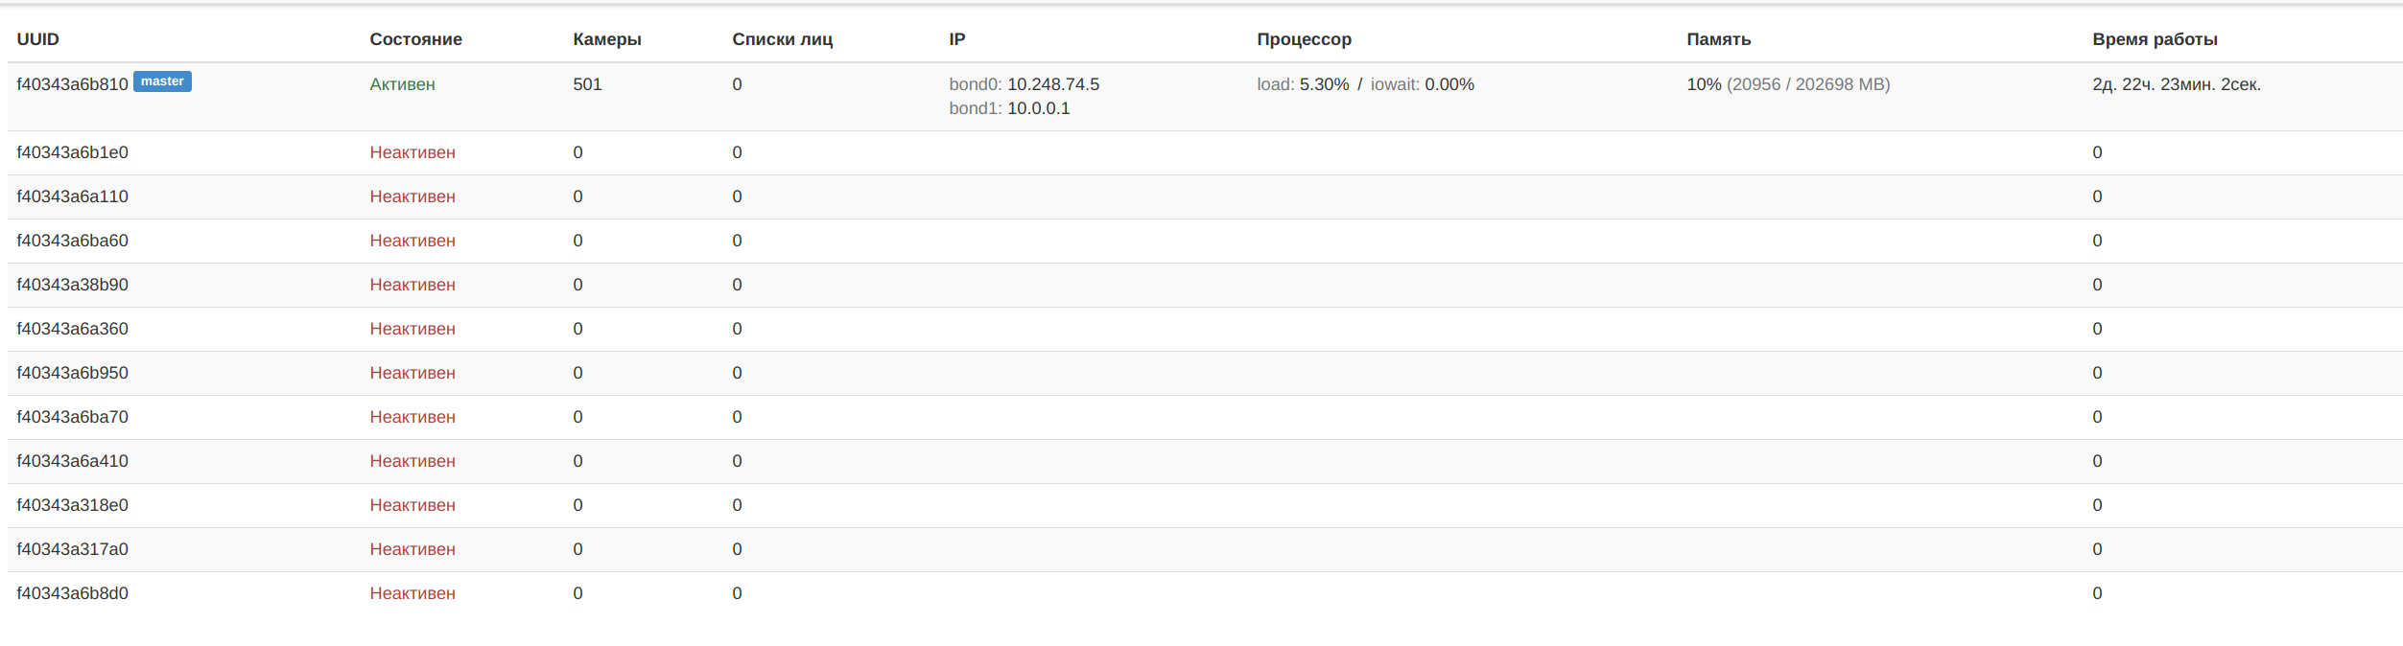Click the Процессор column header
The height and width of the screenshot is (646, 2403).
coord(1304,39)
